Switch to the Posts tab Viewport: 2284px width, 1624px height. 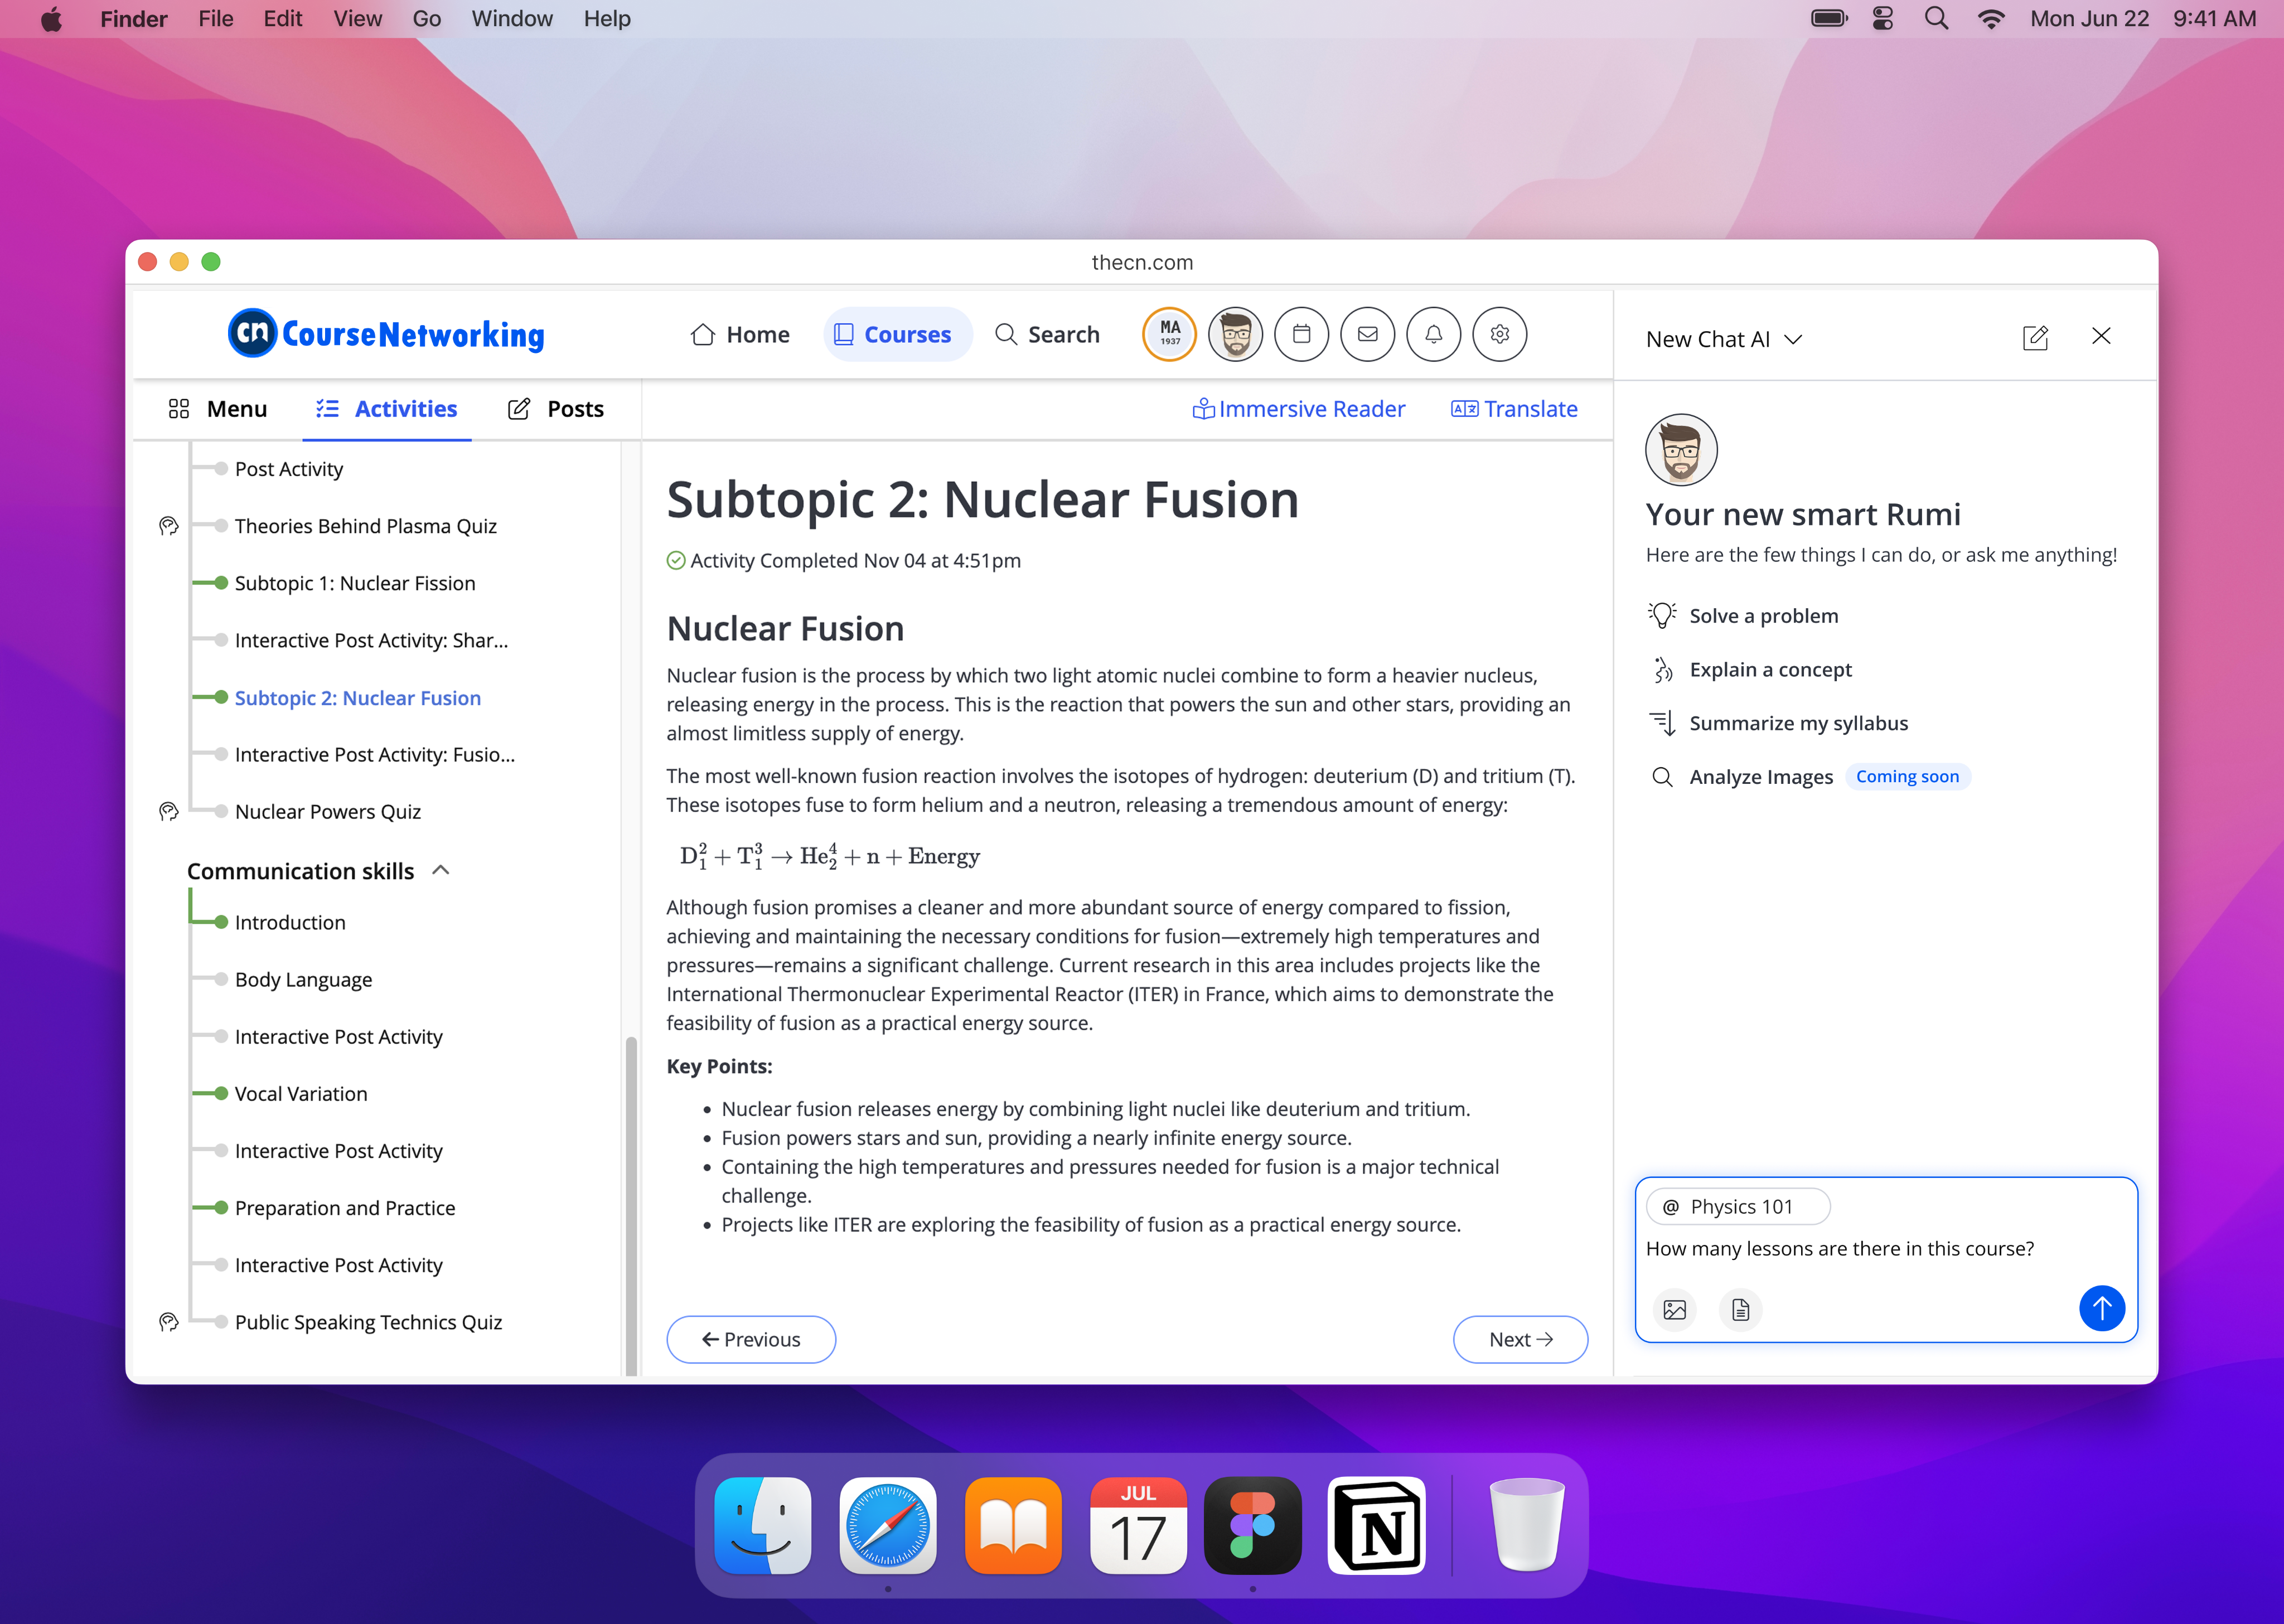[557, 409]
